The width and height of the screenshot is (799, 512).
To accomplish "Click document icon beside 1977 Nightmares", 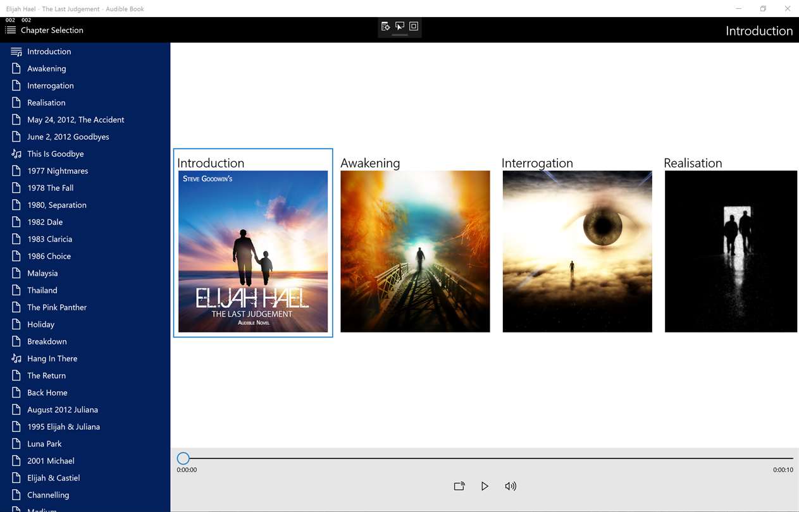I will tap(16, 171).
